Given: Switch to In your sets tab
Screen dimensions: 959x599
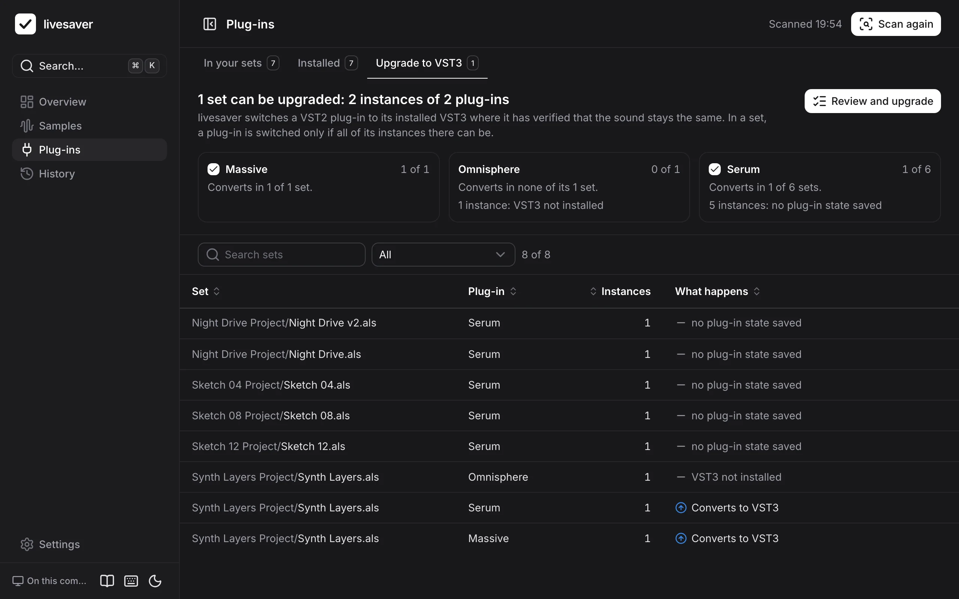Looking at the screenshot, I should tap(241, 63).
